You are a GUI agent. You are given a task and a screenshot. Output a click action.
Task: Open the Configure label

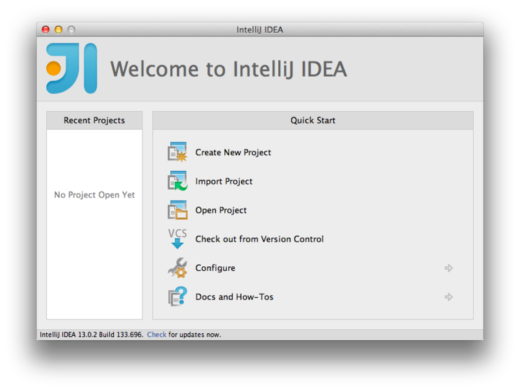tap(215, 268)
